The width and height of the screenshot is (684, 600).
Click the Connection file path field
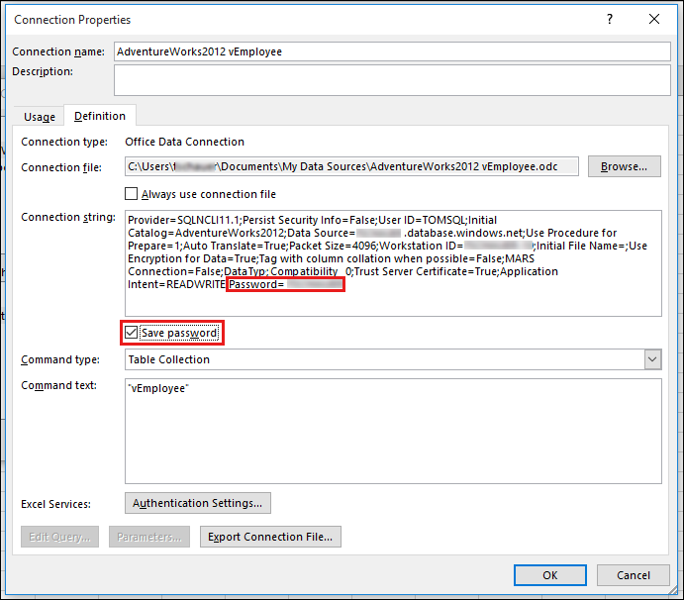[351, 166]
